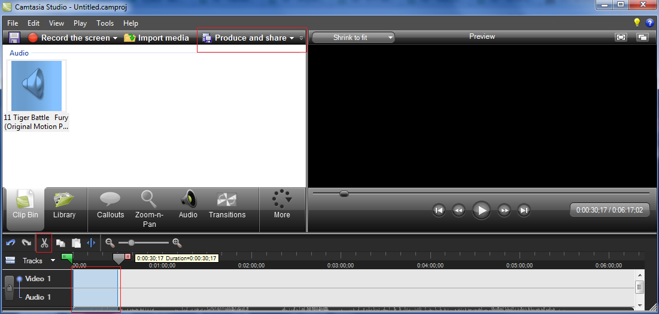Open the Shrink to fit dropdown
The image size is (659, 314).
point(353,38)
